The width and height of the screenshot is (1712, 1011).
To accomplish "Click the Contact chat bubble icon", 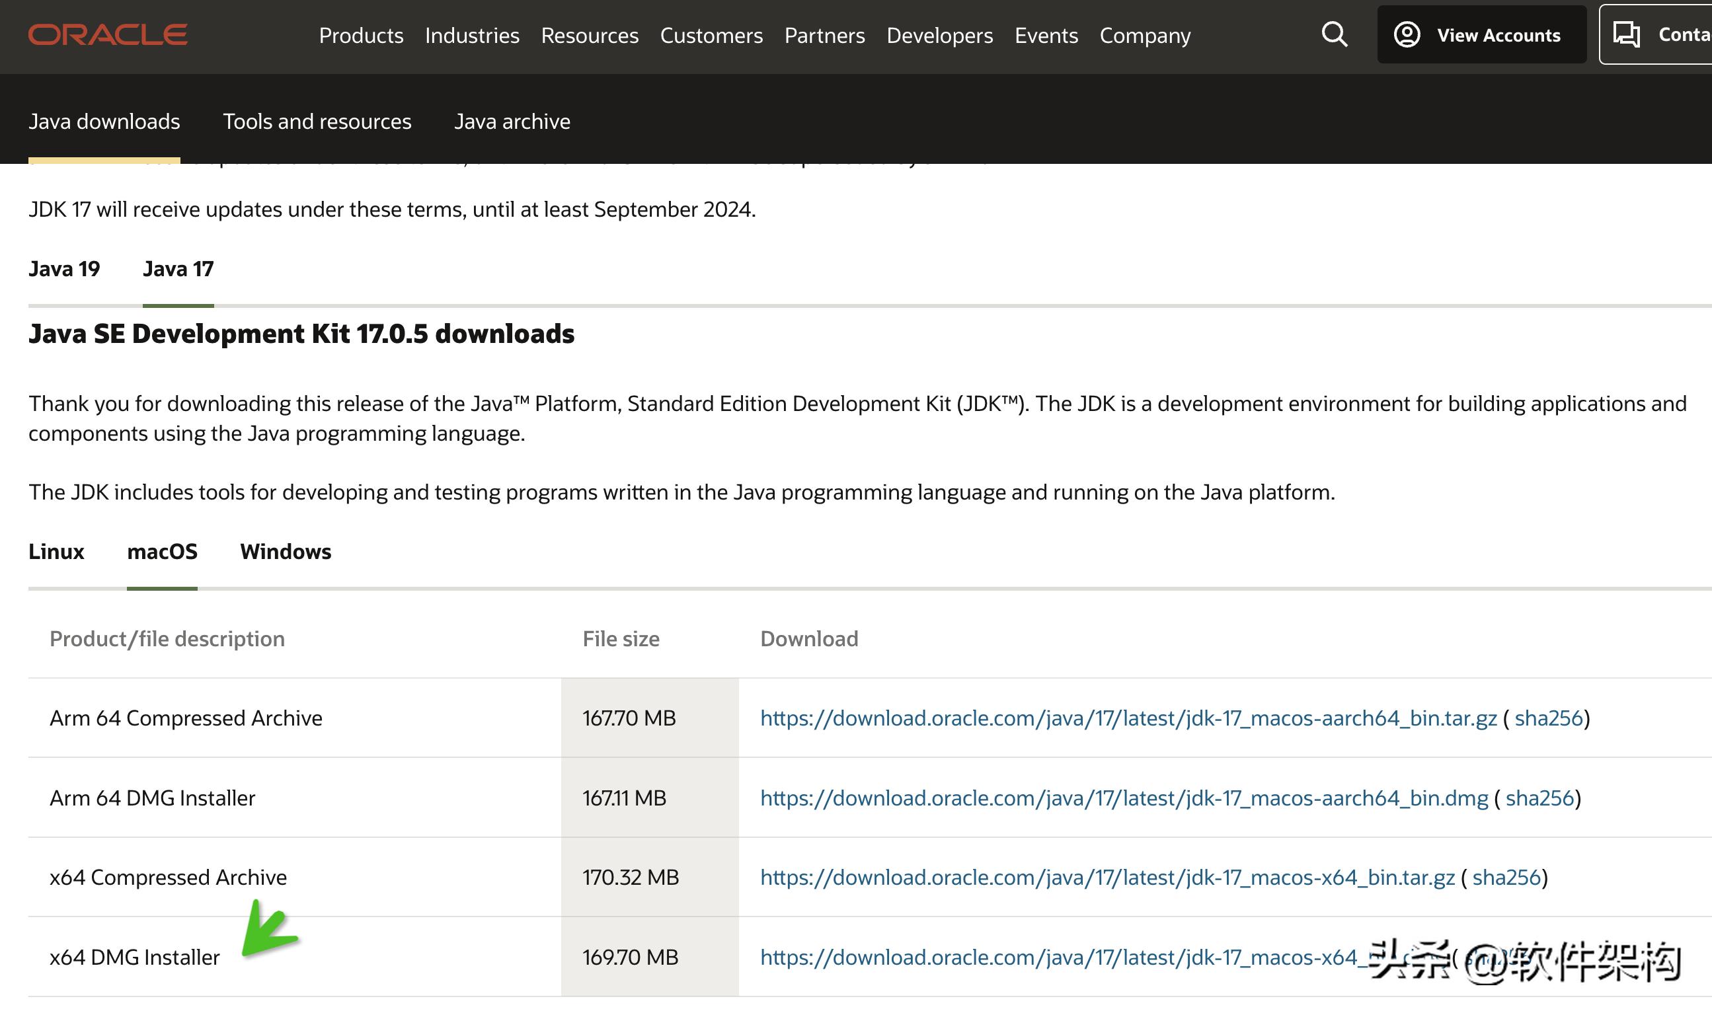I will (1627, 35).
